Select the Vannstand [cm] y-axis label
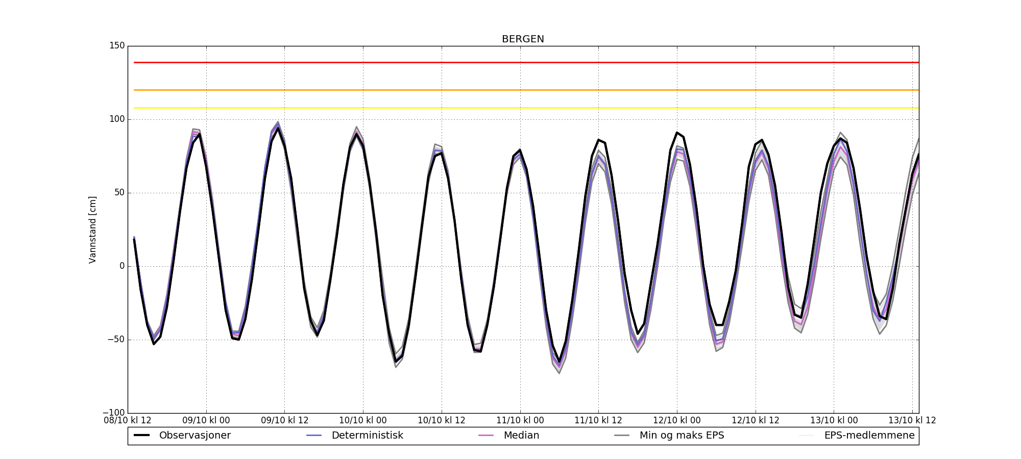The width and height of the screenshot is (1021, 459). click(92, 229)
